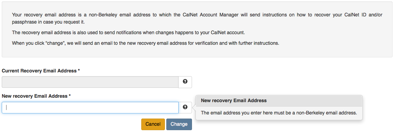The width and height of the screenshot is (396, 137).
Task: Click paragraph starting "Your recovery email address is"
Action: (197, 18)
